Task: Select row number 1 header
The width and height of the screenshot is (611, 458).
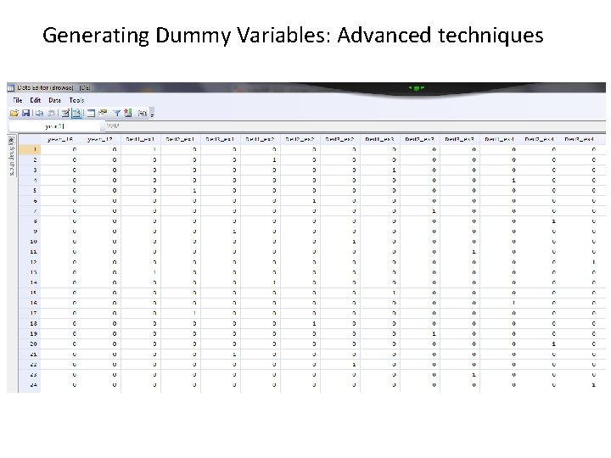Action: (30, 149)
